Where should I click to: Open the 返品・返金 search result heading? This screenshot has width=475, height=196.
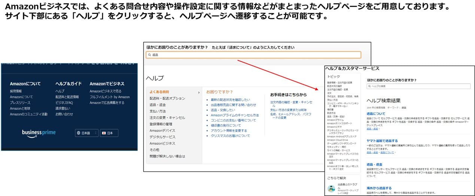(374, 164)
